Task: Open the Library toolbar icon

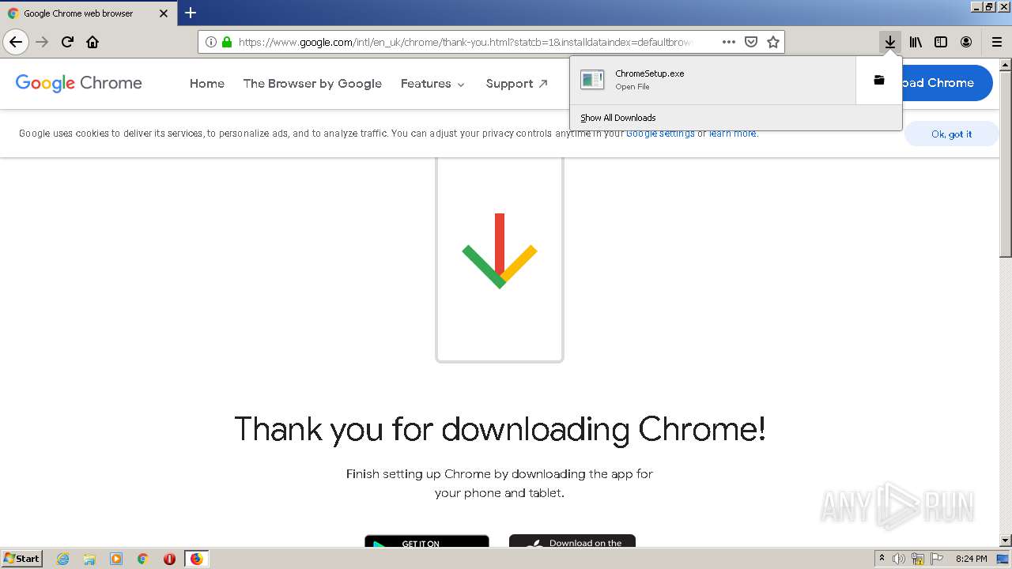Action: point(916,42)
